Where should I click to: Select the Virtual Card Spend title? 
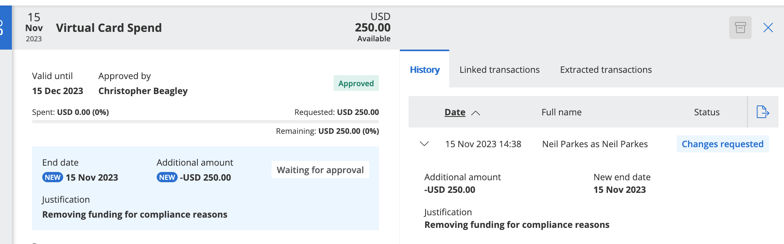[109, 28]
